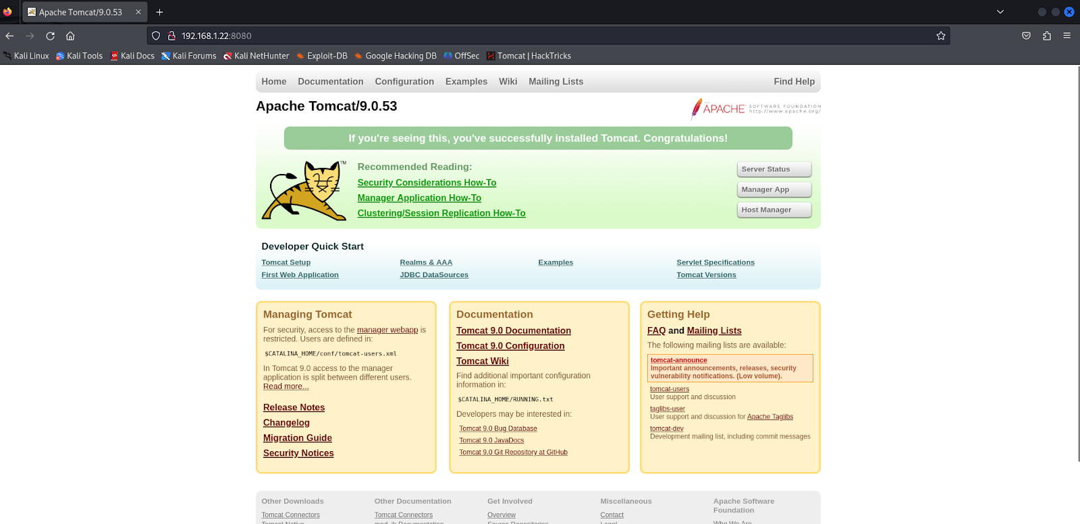Open the Kali NetHunter bookmark
Screen dimensions: 1080x524
pos(256,56)
